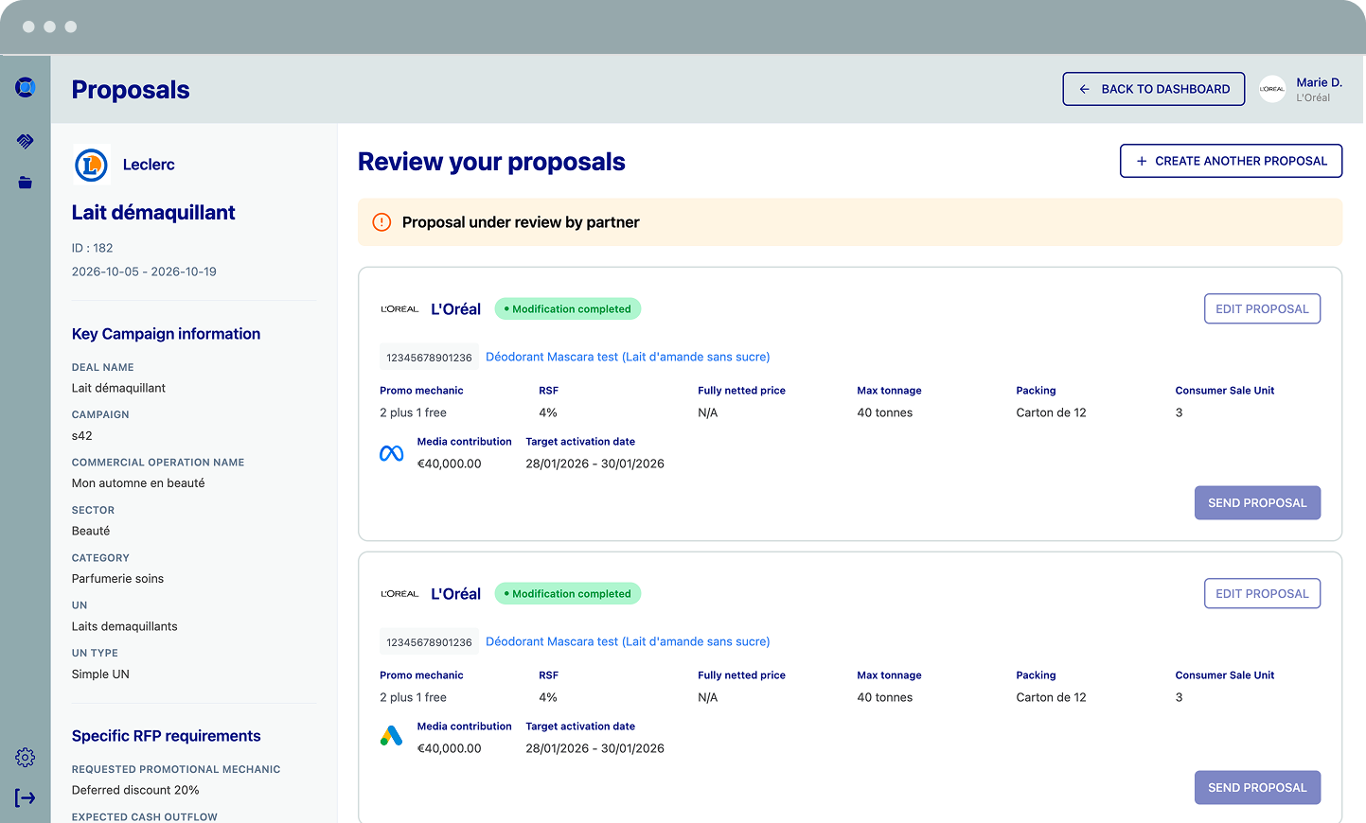Click the campaign value s42
1366x823 pixels.
82,436
